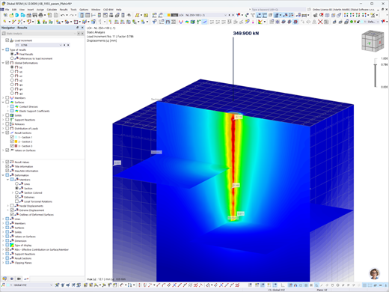Click the 349.900 kN load label
The height and width of the screenshot is (292, 389).
[246, 33]
